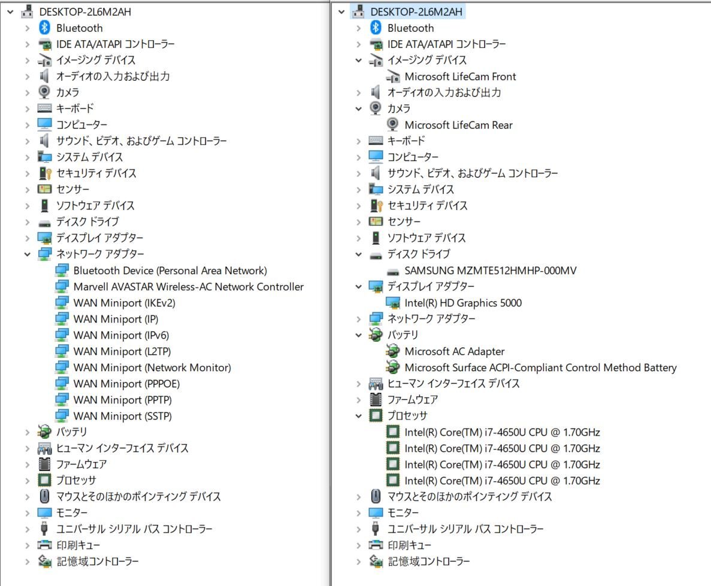Click the mouse icon in right window
The width and height of the screenshot is (711, 586).
pyautogui.click(x=376, y=496)
